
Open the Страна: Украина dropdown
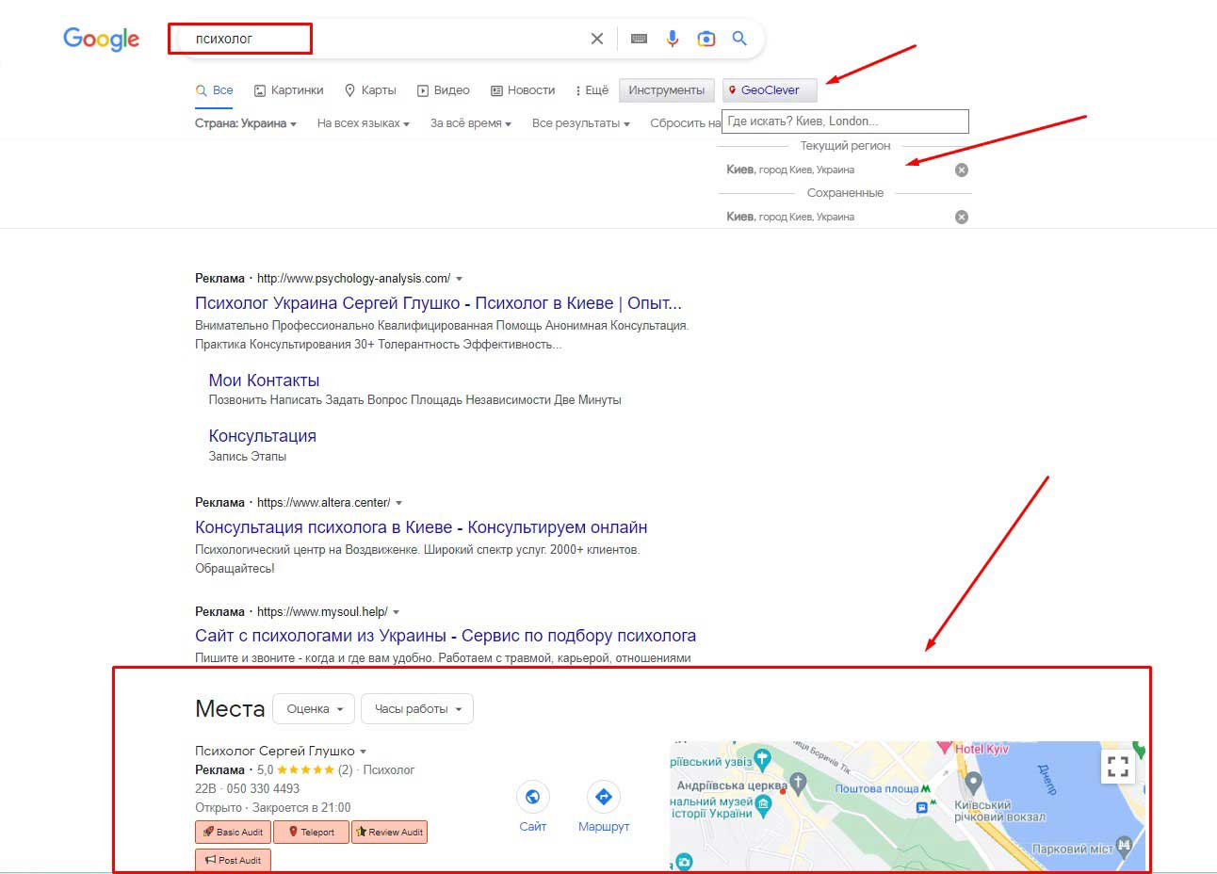246,123
